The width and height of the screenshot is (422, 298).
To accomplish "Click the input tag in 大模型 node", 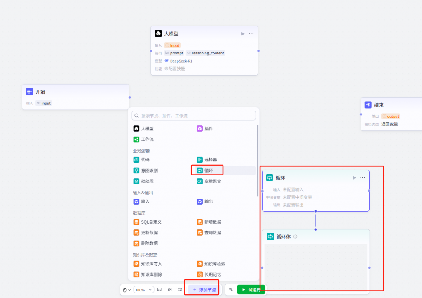I will click(172, 45).
